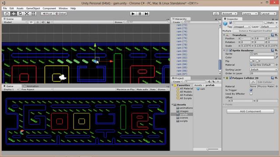
Task: Open Layer Default dropdown in Inspector
Action: pyautogui.click(x=269, y=27)
